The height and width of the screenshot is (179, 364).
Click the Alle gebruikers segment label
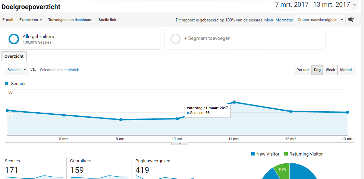coord(38,36)
